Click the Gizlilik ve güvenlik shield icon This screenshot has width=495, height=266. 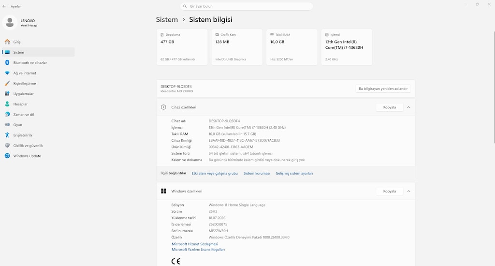pos(7,146)
